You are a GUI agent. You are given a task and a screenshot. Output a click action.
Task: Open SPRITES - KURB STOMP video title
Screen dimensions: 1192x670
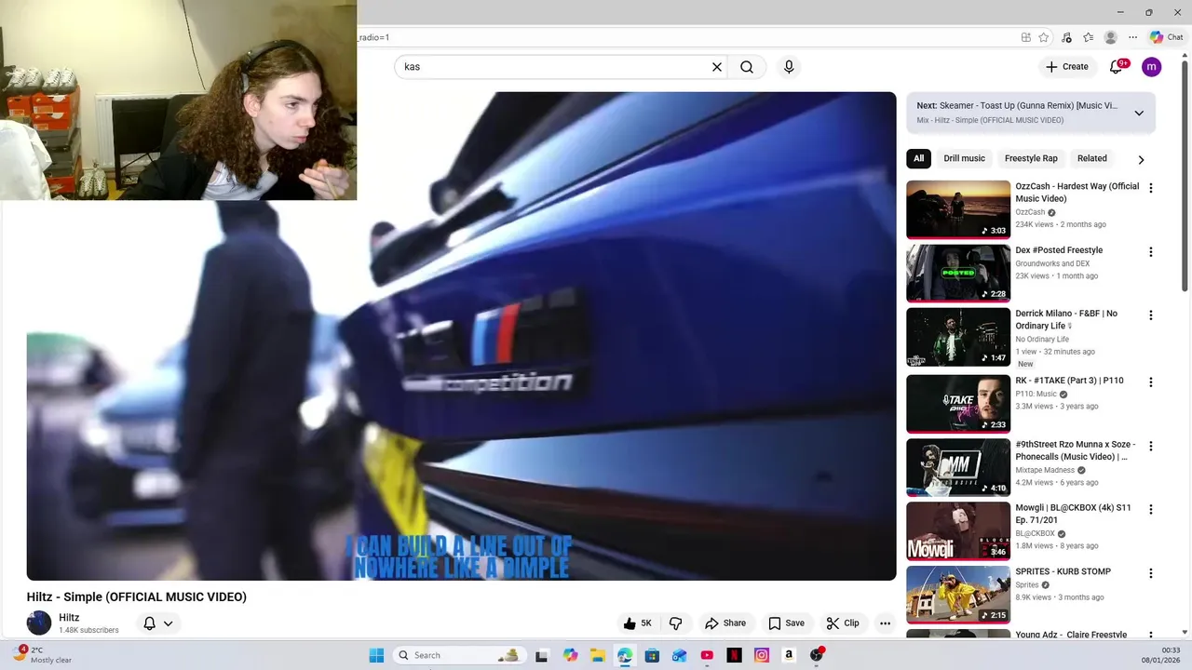pyautogui.click(x=1063, y=571)
